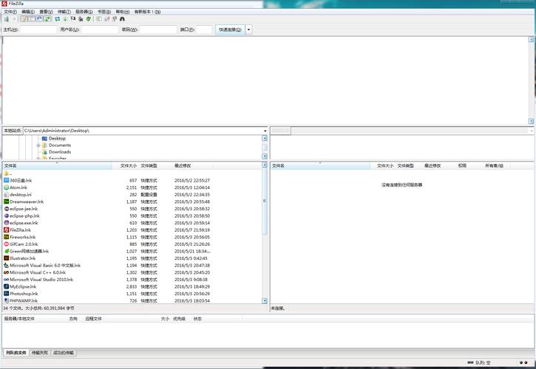Image resolution: width=536 pixels, height=369 pixels.
Task: Click Microsoft Visual Studio 2010.lnk file name
Action: point(41,280)
